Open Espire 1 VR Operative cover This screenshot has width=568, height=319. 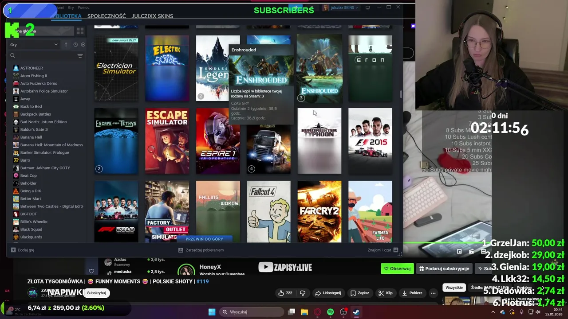tap(218, 141)
